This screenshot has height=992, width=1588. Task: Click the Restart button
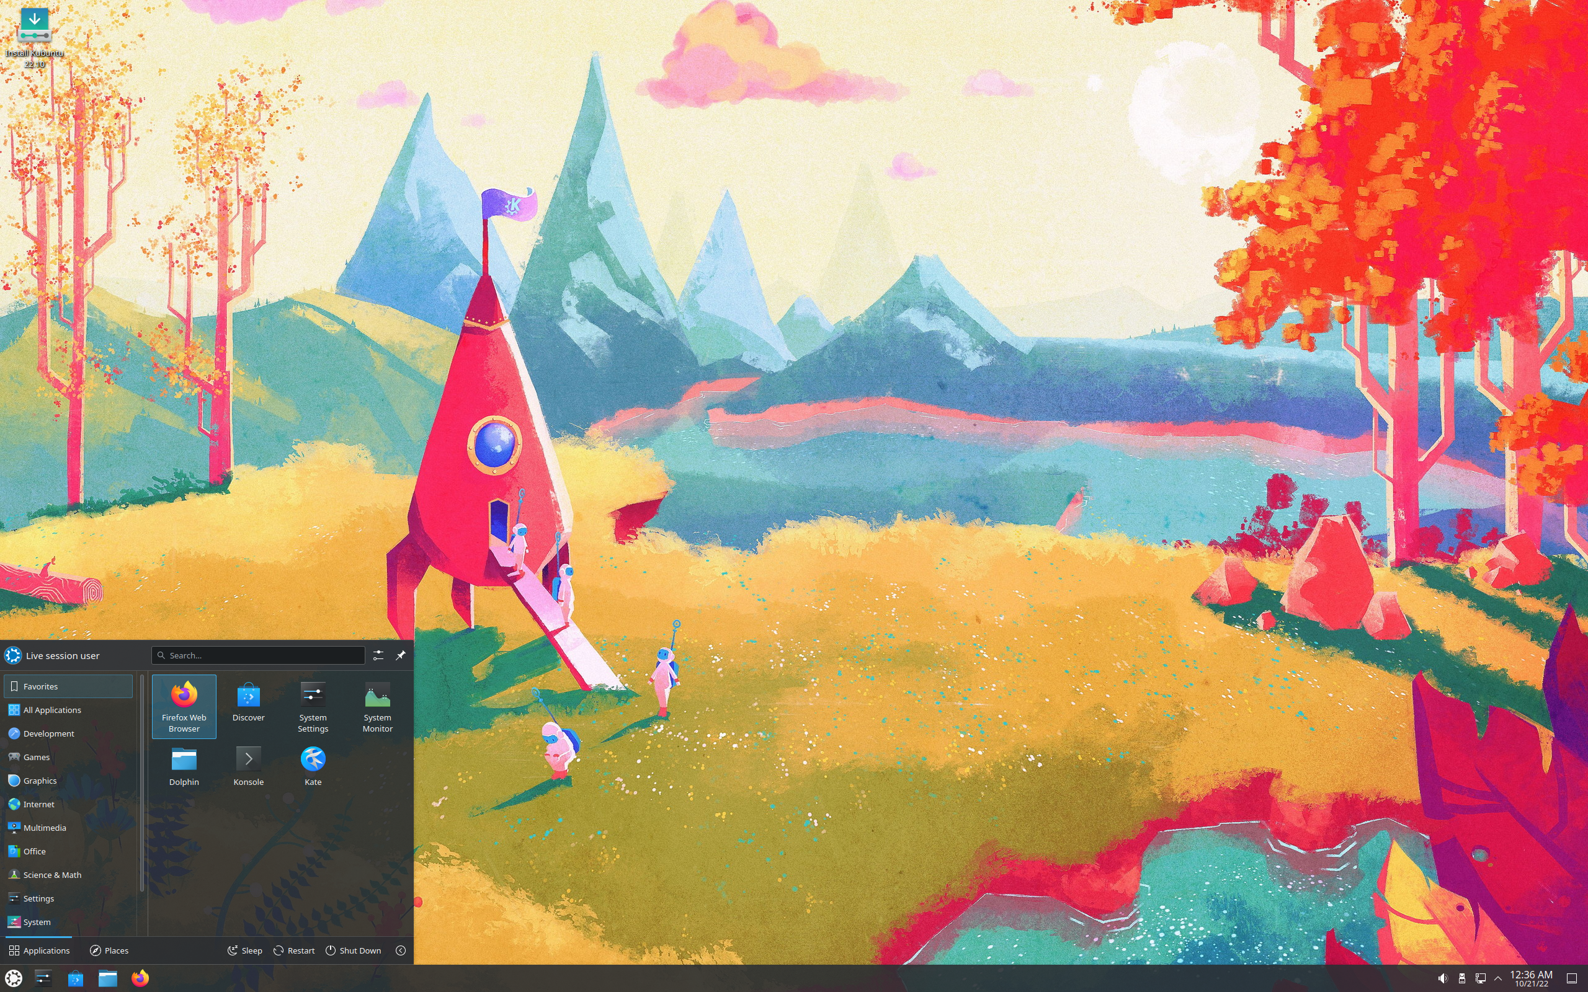[294, 950]
